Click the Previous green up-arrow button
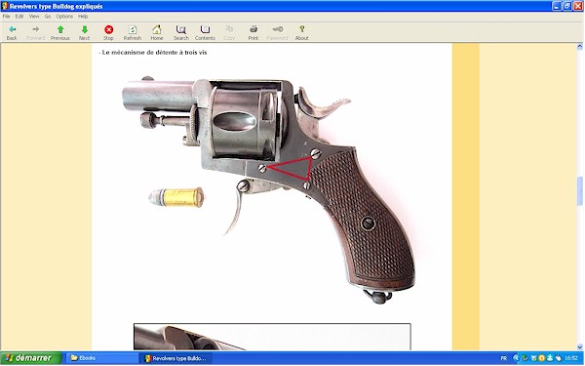 (x=60, y=32)
